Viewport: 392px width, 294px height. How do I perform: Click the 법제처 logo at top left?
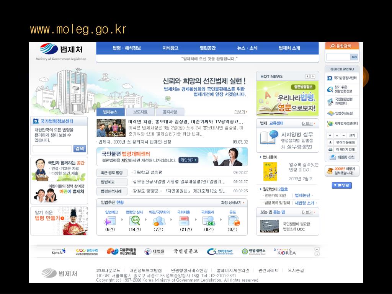(x=61, y=52)
